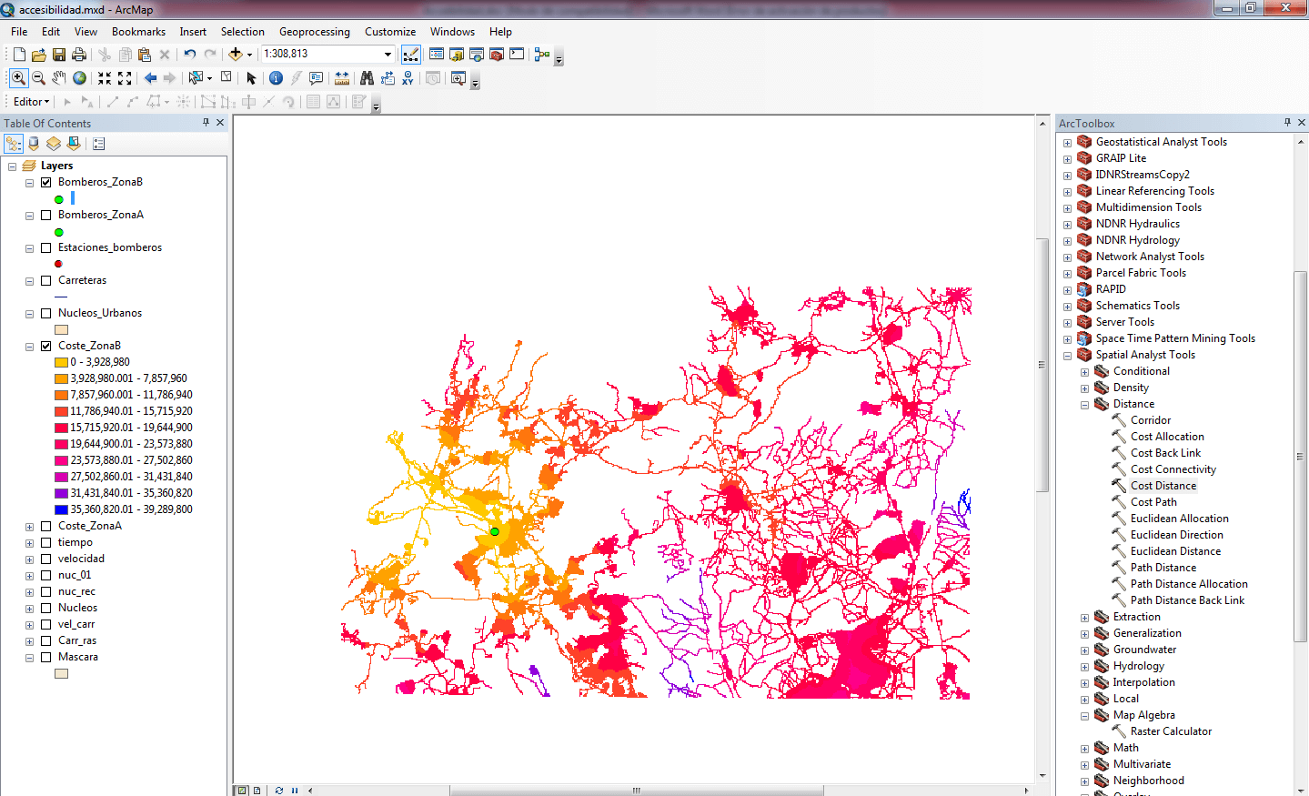Select the Zoom Out tool
This screenshot has height=796, width=1309.
click(38, 78)
